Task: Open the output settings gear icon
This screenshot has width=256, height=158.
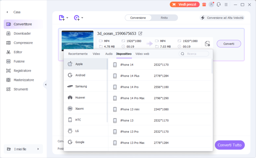Action: (207, 44)
